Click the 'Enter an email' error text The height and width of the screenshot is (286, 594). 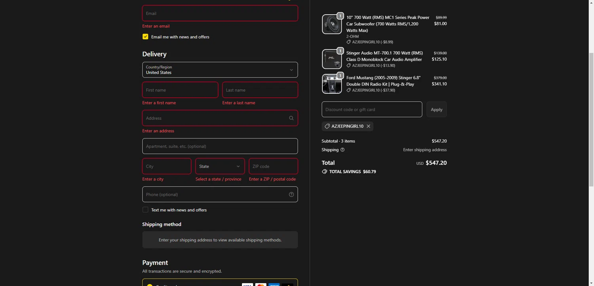point(156,26)
